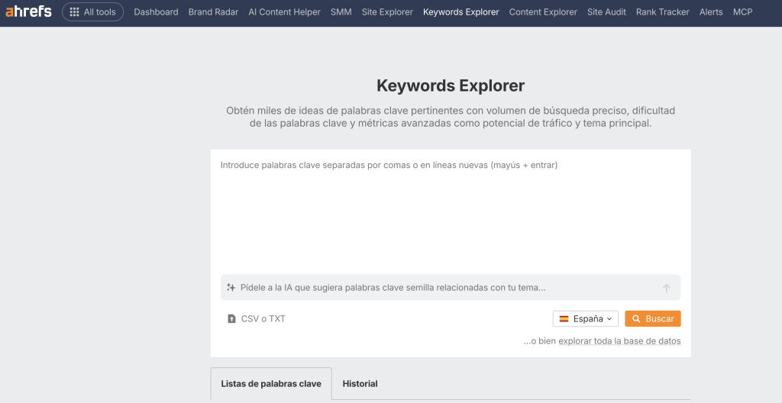Open Site Explorer
This screenshot has height=403, width=782.
(387, 12)
